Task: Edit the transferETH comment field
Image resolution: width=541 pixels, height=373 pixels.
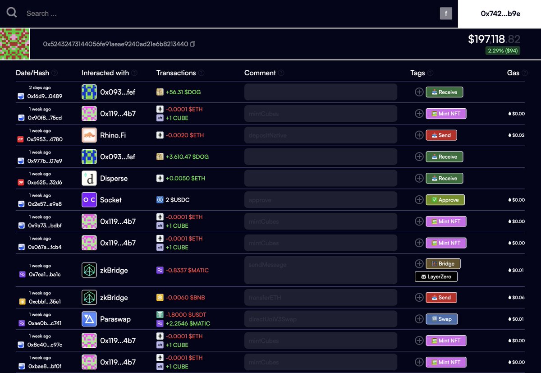Action: 321,298
